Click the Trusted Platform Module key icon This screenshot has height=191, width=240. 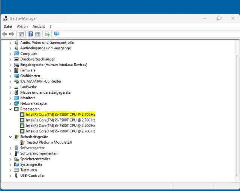[x=22, y=142]
